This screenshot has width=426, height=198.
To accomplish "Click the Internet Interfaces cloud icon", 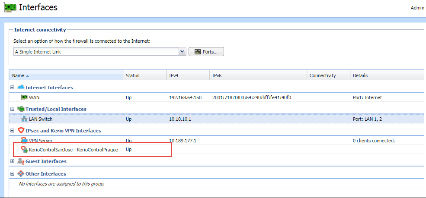I will [21, 87].
